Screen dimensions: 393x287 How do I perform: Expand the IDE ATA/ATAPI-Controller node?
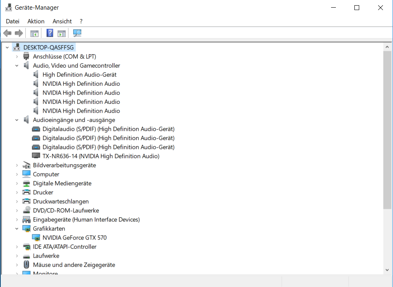[x=17, y=247]
